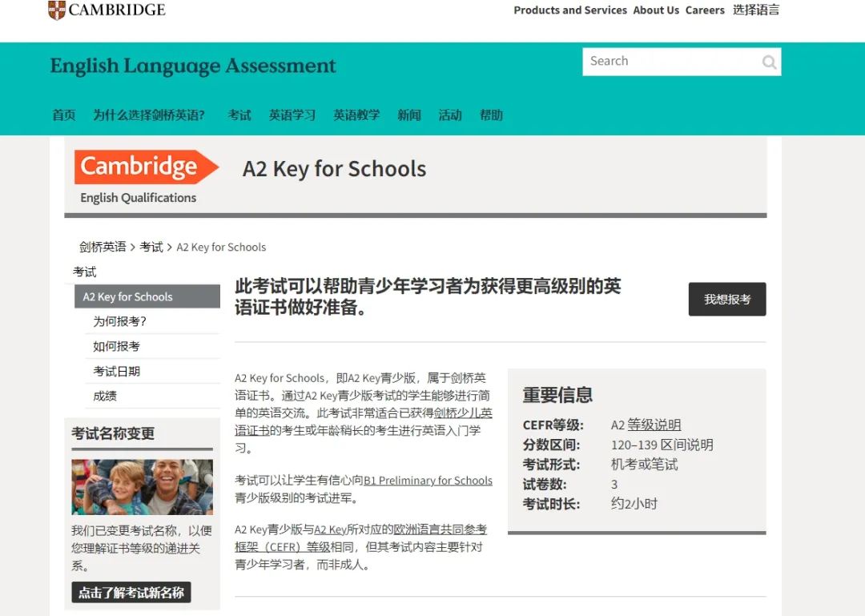Click the 点击了解考试新名称 button

(131, 592)
